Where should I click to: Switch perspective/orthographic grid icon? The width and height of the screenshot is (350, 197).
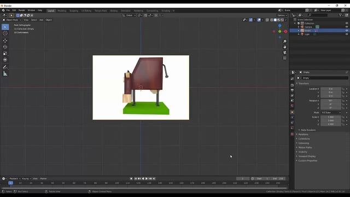[x=285, y=58]
